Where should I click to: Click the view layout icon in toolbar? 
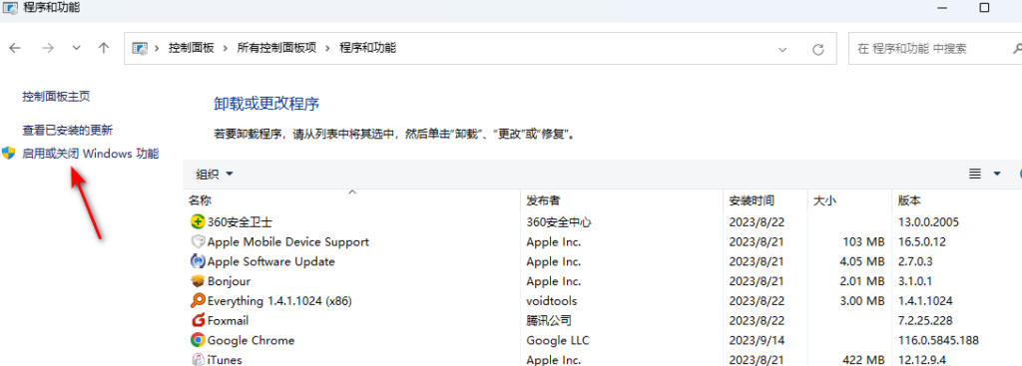pos(975,174)
